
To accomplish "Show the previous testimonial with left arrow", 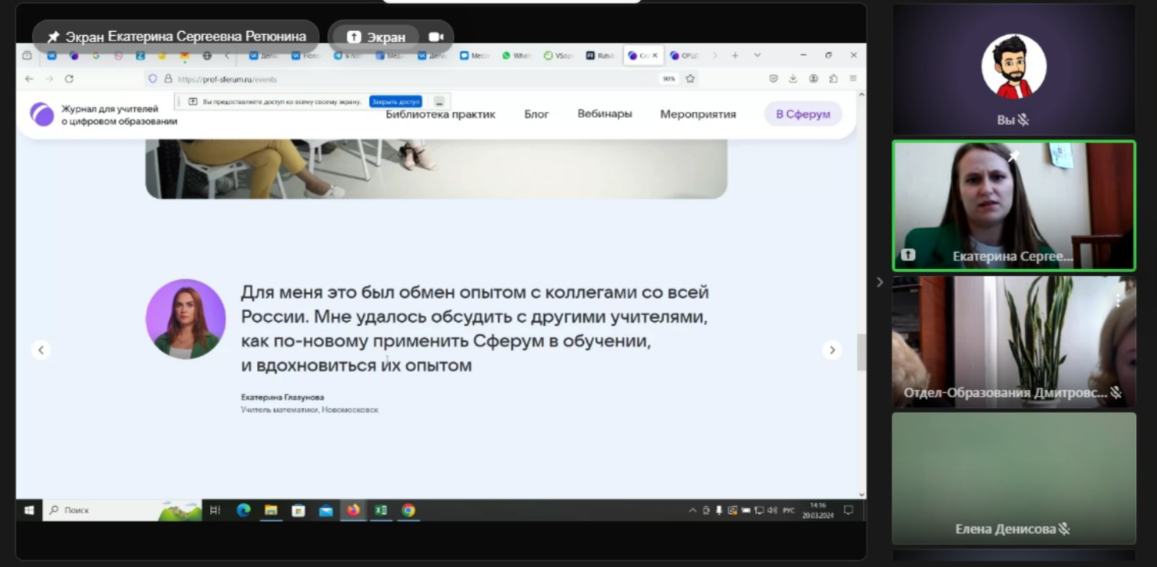I will pos(41,350).
